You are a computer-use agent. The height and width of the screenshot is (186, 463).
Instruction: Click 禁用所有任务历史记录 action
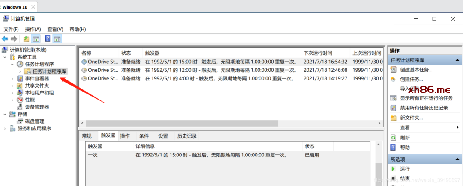tap(424, 108)
